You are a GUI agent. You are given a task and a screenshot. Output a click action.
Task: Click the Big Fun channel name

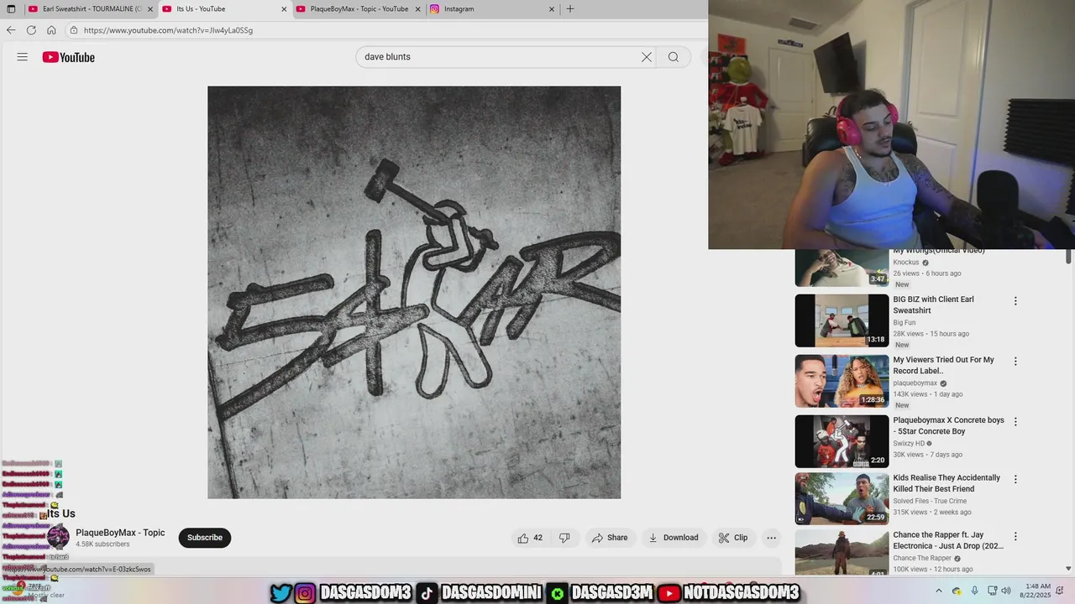(x=905, y=323)
